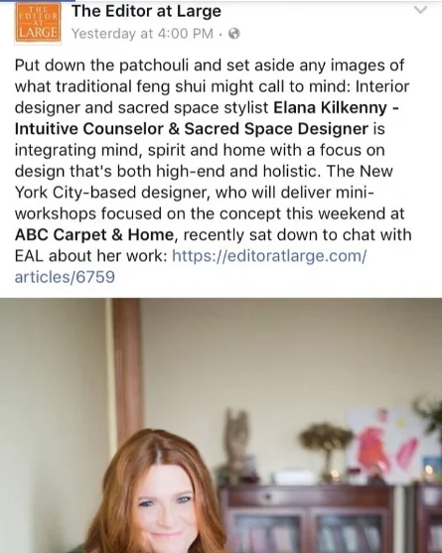
Task: Click the globe public privacy icon
Action: (234, 34)
